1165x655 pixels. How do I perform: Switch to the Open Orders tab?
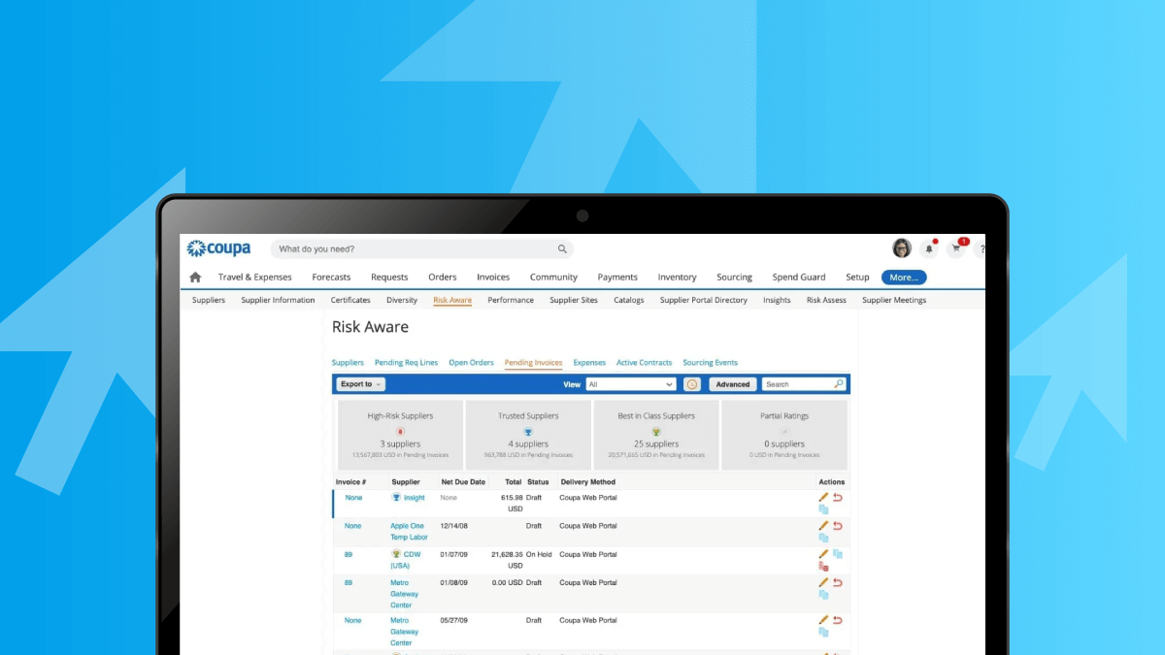coord(471,363)
